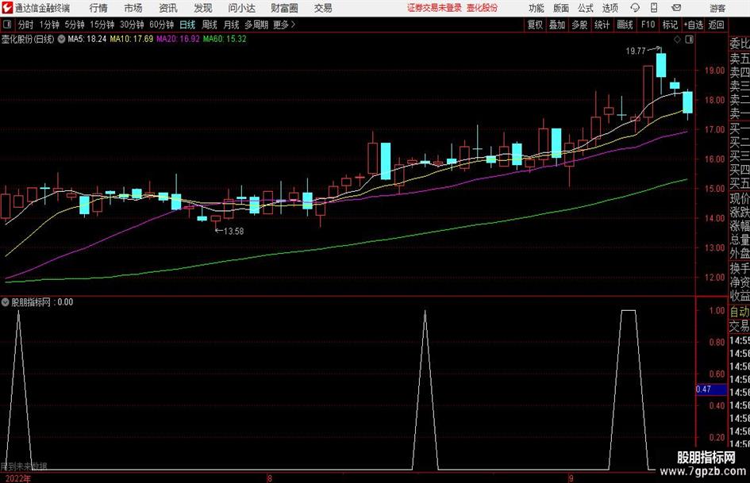Open the mail message icon
Image resolution: width=750 pixels, height=483 pixels.
pos(676,8)
